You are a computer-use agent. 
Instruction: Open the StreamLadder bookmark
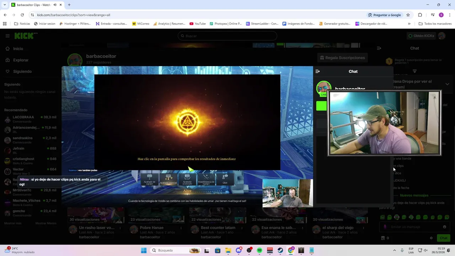pos(262,24)
